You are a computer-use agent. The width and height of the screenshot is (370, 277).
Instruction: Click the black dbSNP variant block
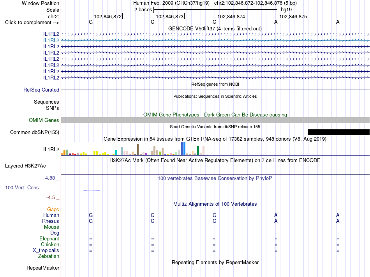click(338, 132)
